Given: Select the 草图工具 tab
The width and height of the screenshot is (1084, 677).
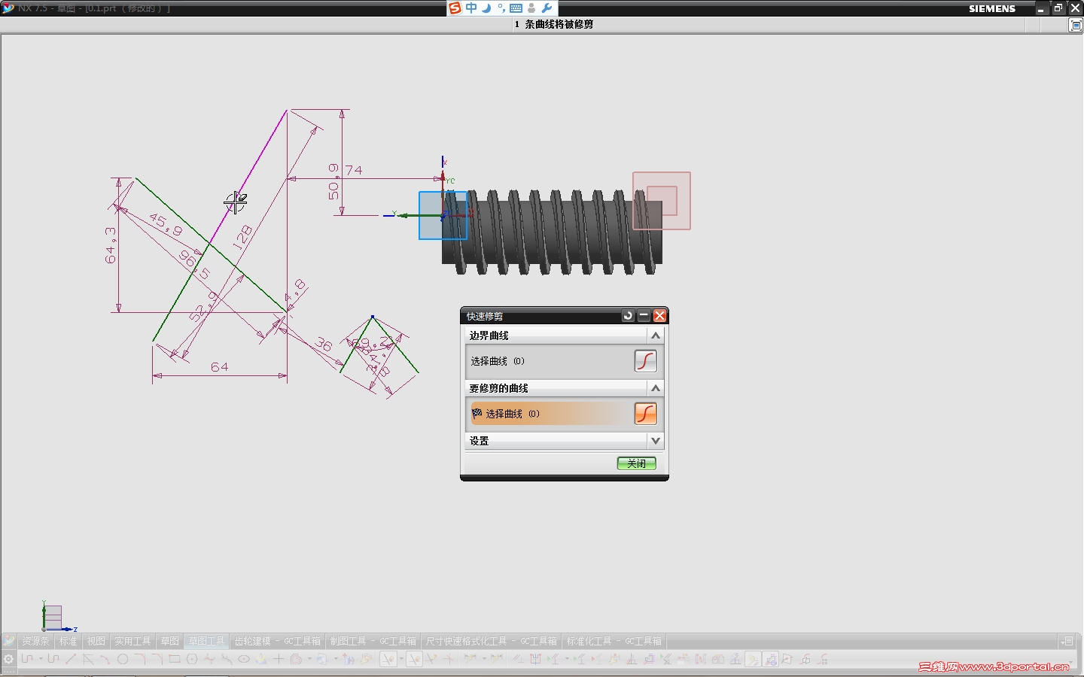Looking at the screenshot, I should pos(206,641).
